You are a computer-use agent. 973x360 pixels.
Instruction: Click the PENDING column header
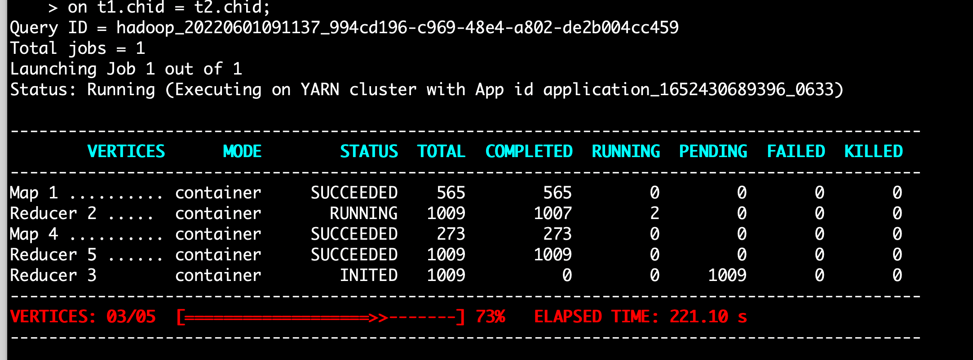[713, 151]
